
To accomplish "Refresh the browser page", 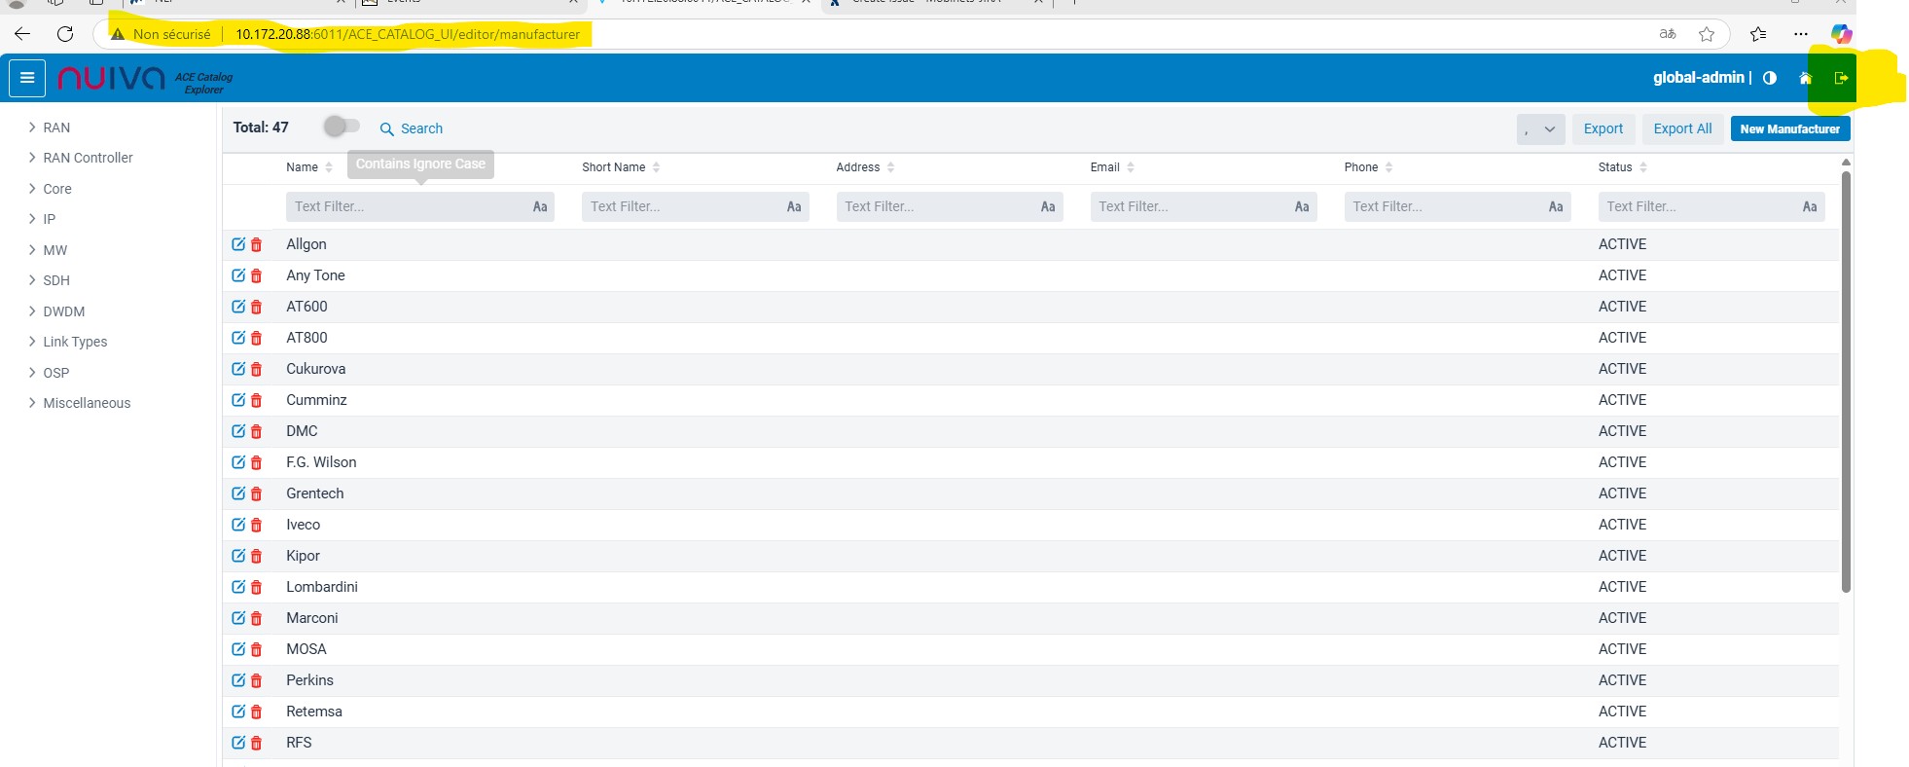I will coord(65,34).
